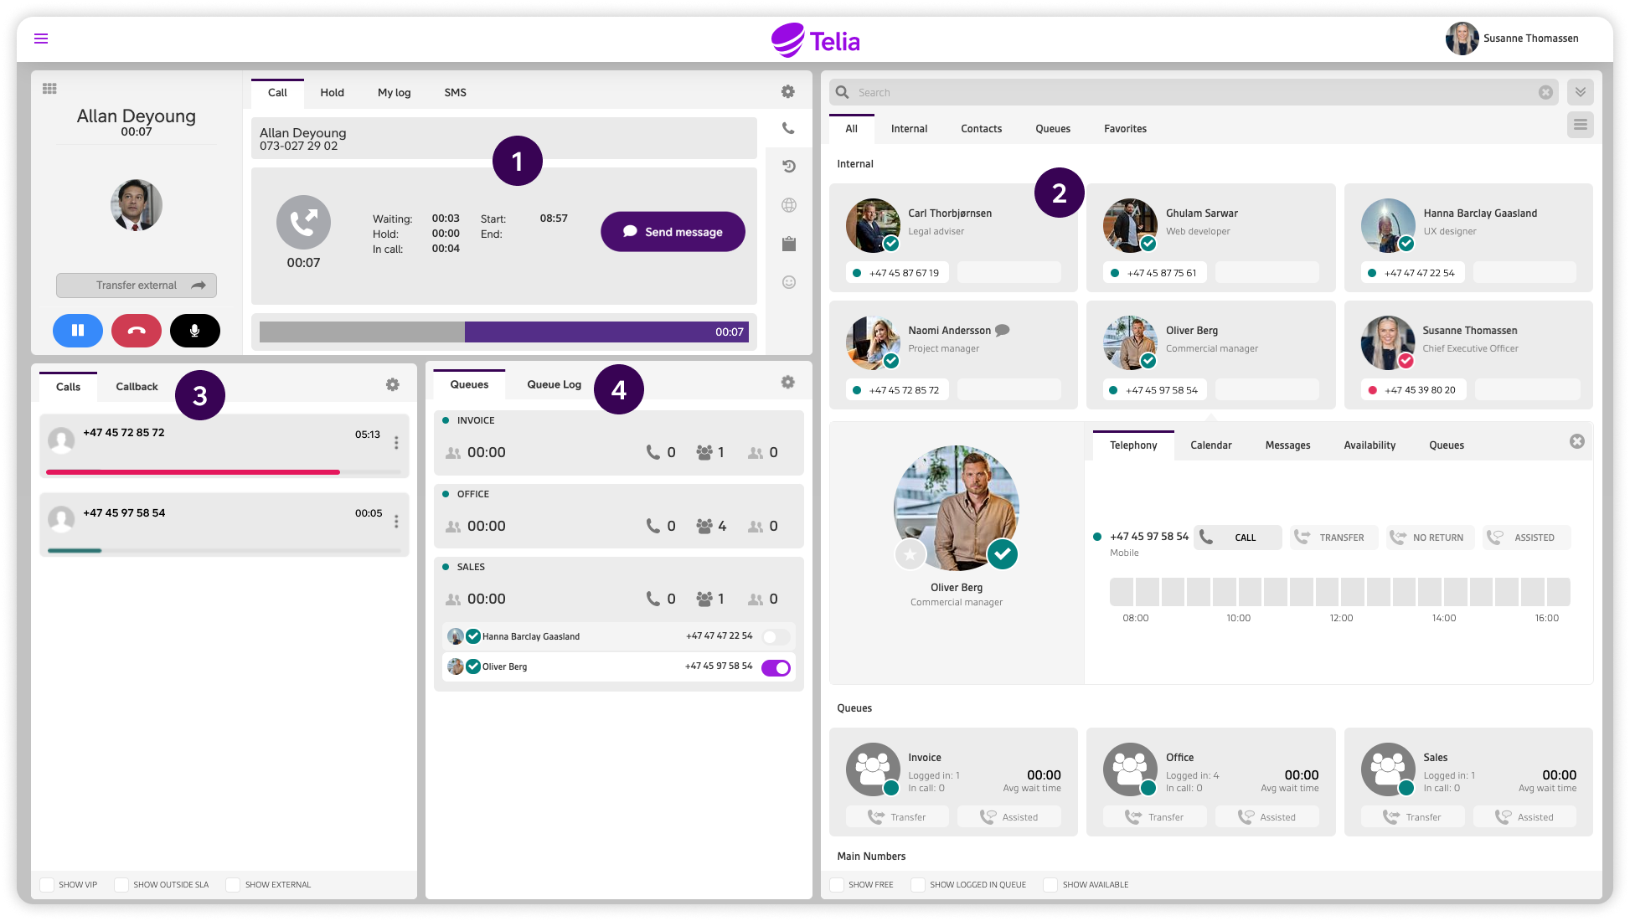
Task: Open the Queue Log tab
Action: 554,385
